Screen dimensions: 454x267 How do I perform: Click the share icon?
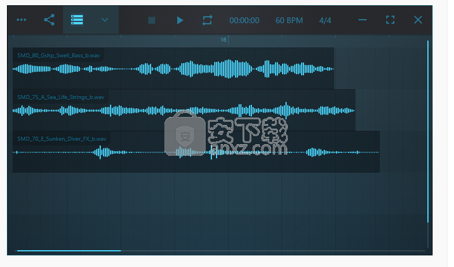coord(49,20)
